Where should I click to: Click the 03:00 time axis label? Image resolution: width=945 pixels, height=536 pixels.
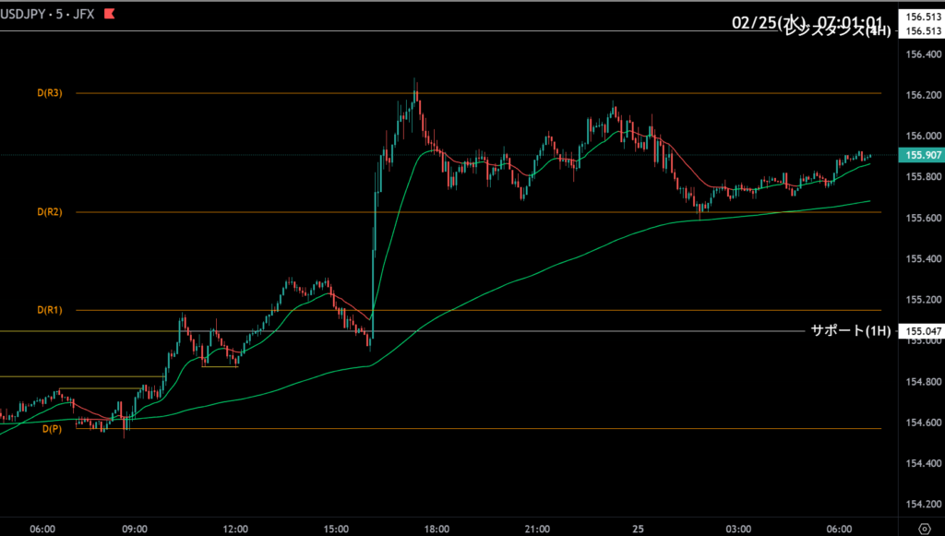[x=738, y=530]
